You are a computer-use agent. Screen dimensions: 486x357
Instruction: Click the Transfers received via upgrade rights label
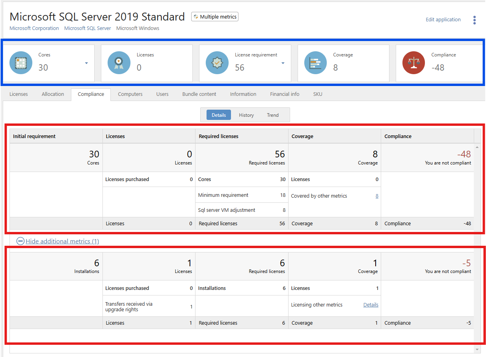point(129,307)
